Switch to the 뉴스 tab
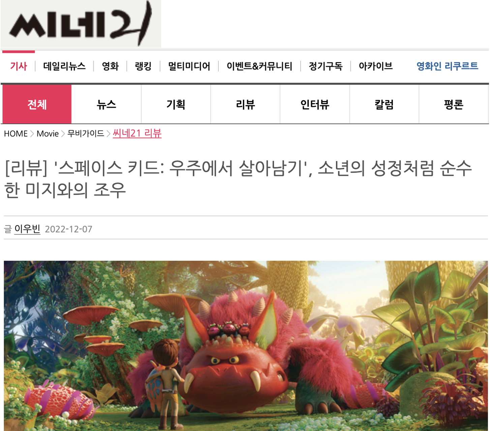Viewport: 490px width, 431px height. 106,104
